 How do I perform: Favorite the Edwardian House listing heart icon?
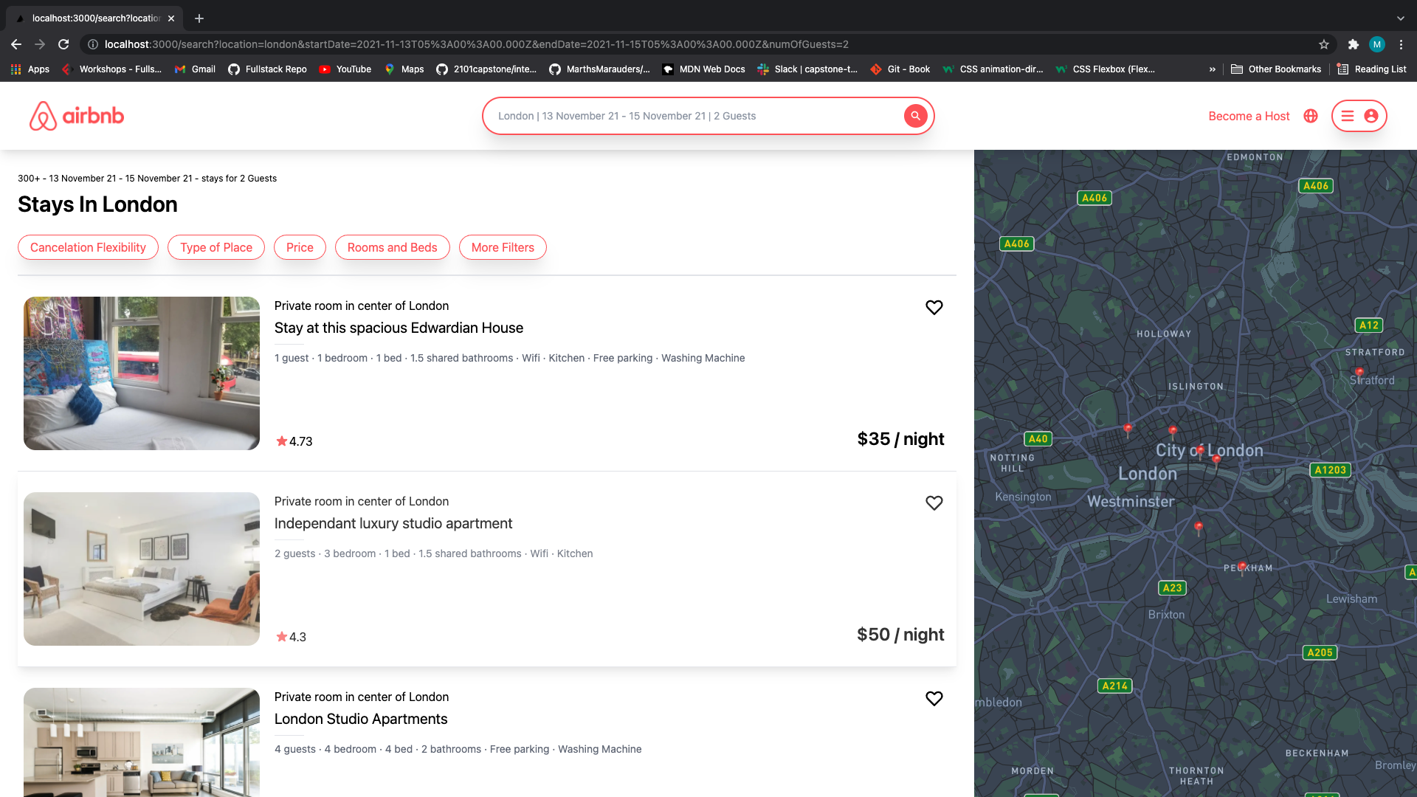[934, 308]
